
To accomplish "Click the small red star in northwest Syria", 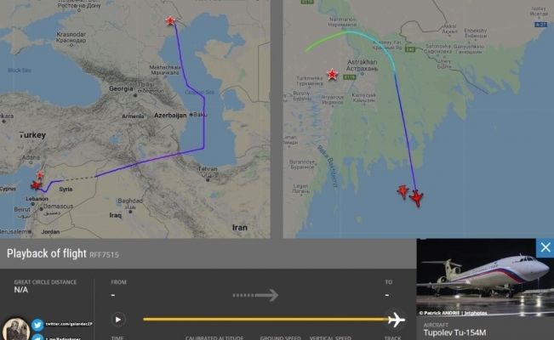I will (40, 175).
